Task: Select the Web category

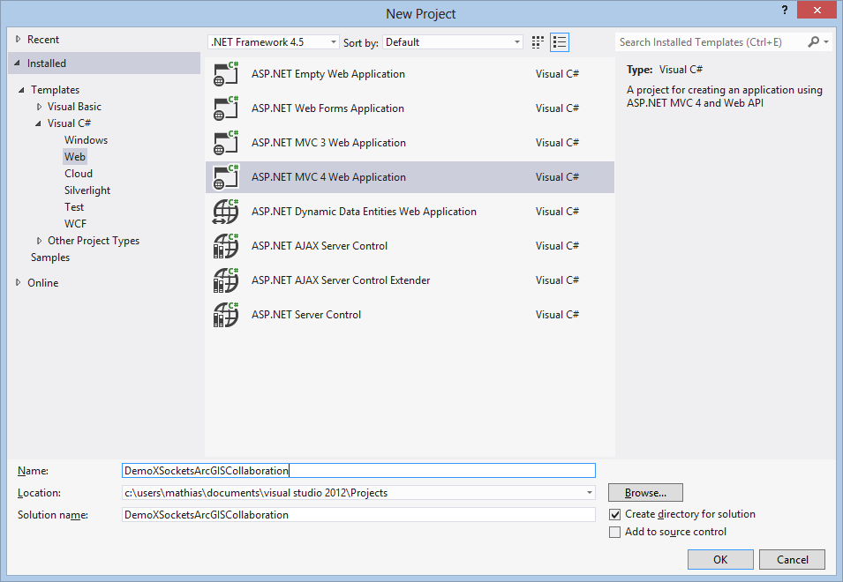Action: [75, 157]
